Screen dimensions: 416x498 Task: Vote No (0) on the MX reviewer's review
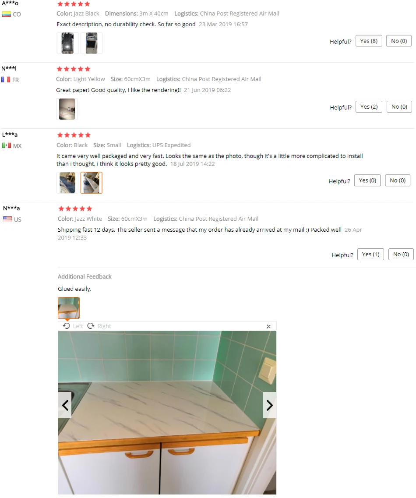pos(398,180)
